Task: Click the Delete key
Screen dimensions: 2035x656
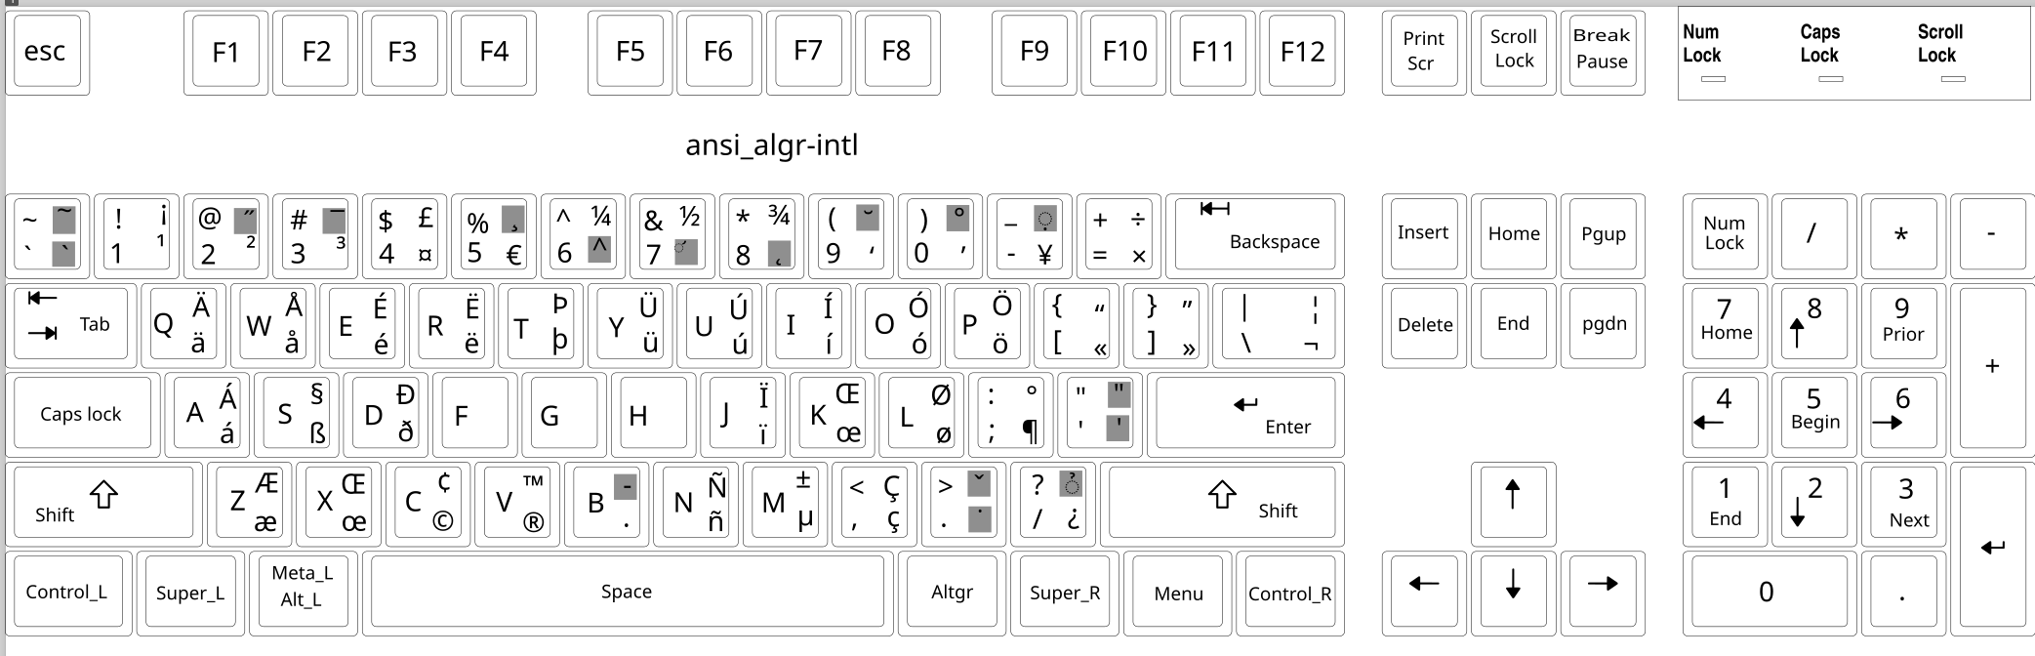Action: pos(1423,324)
